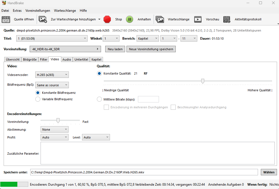Switch to the Untertitel tab

click(x=81, y=59)
